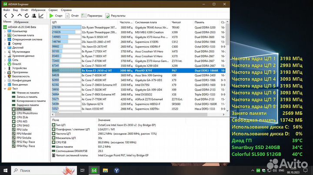The image size is (313, 175).
Task: Click the up-level arrow toolbar icon
Action: [20, 16]
